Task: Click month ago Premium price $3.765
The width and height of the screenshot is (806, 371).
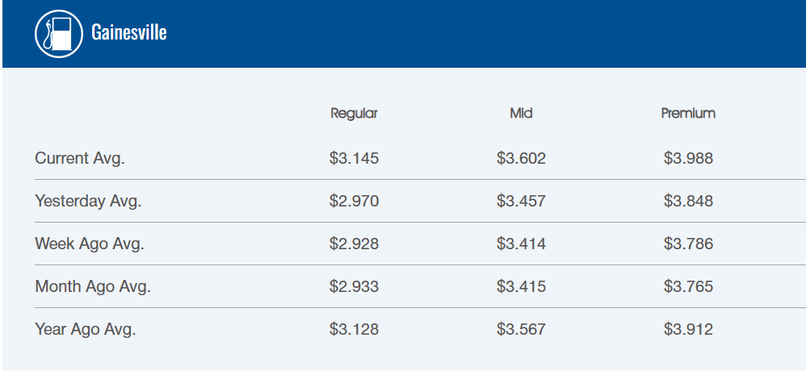Action: (688, 286)
